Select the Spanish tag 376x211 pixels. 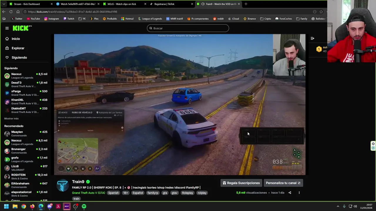tap(113, 193)
